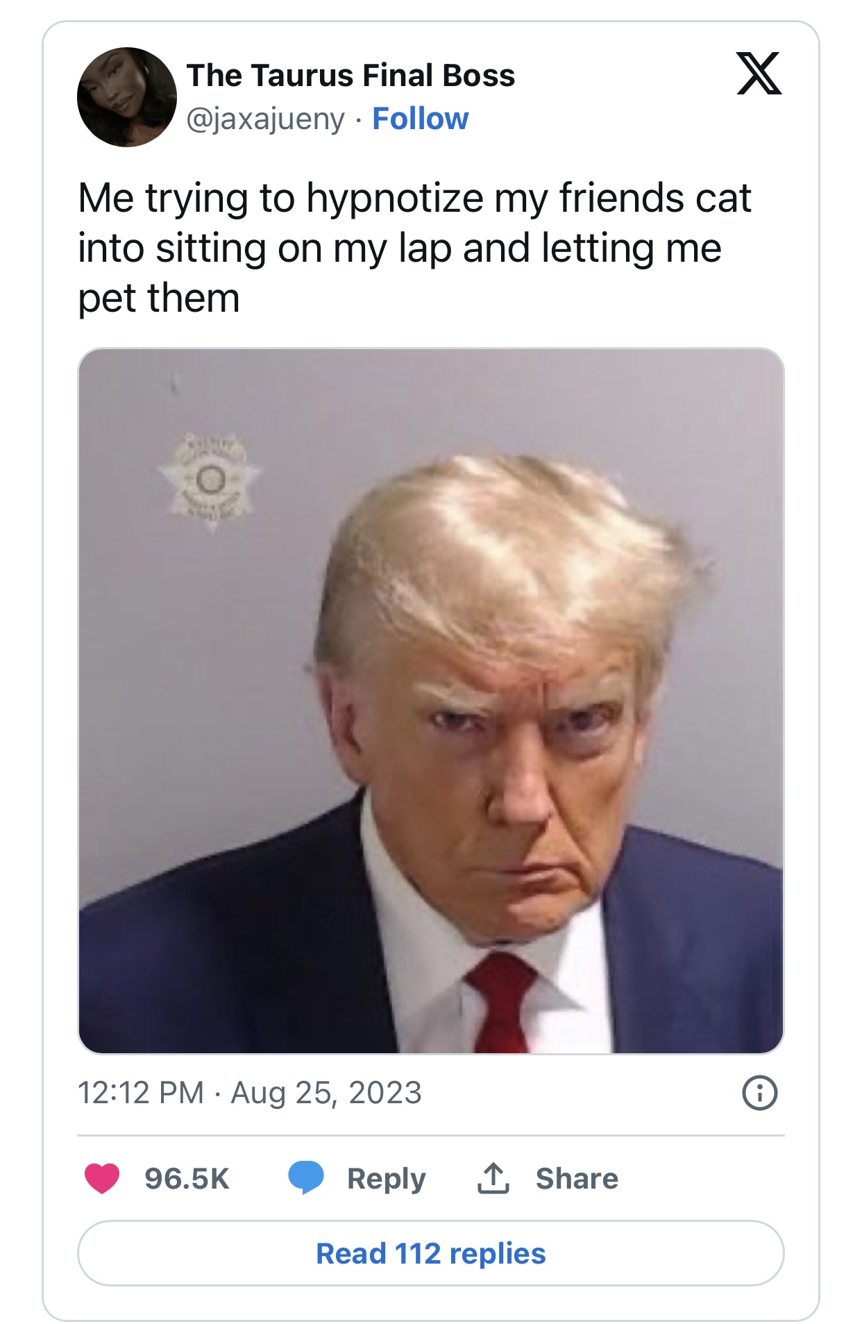
Task: Open the author's round profile avatar
Action: [127, 97]
